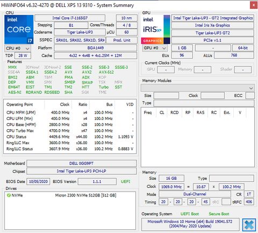Click the Intel Iris Xe Graphics name field

(x=213, y=25)
